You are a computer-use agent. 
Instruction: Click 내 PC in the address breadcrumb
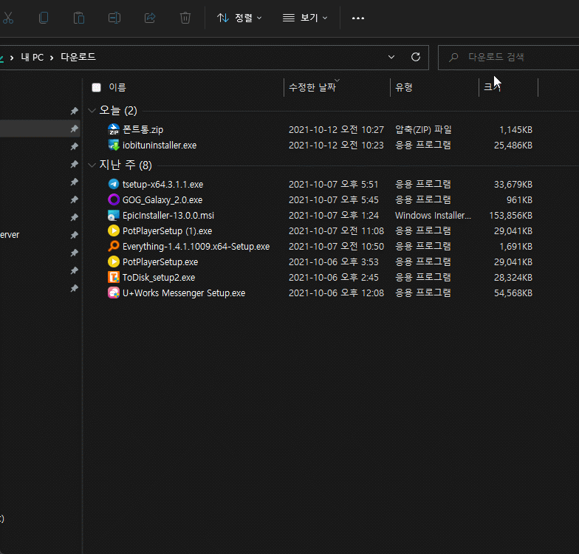32,58
